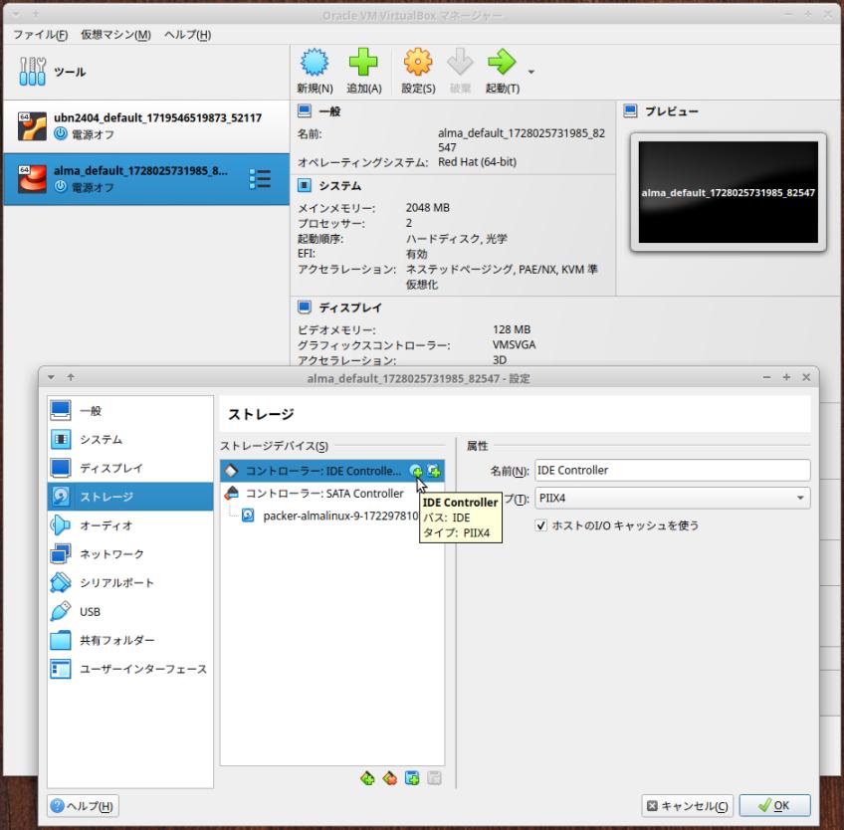Click the General (一般) section header in details
The image size is (844, 830).
(x=329, y=111)
